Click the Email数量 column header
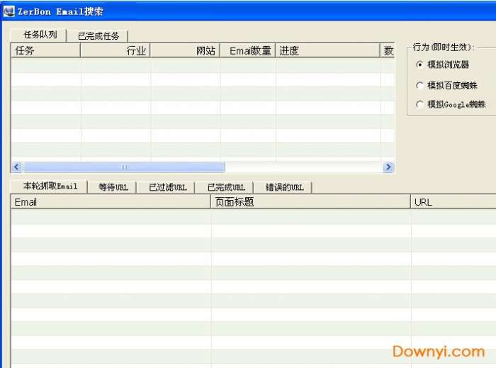 (248, 50)
